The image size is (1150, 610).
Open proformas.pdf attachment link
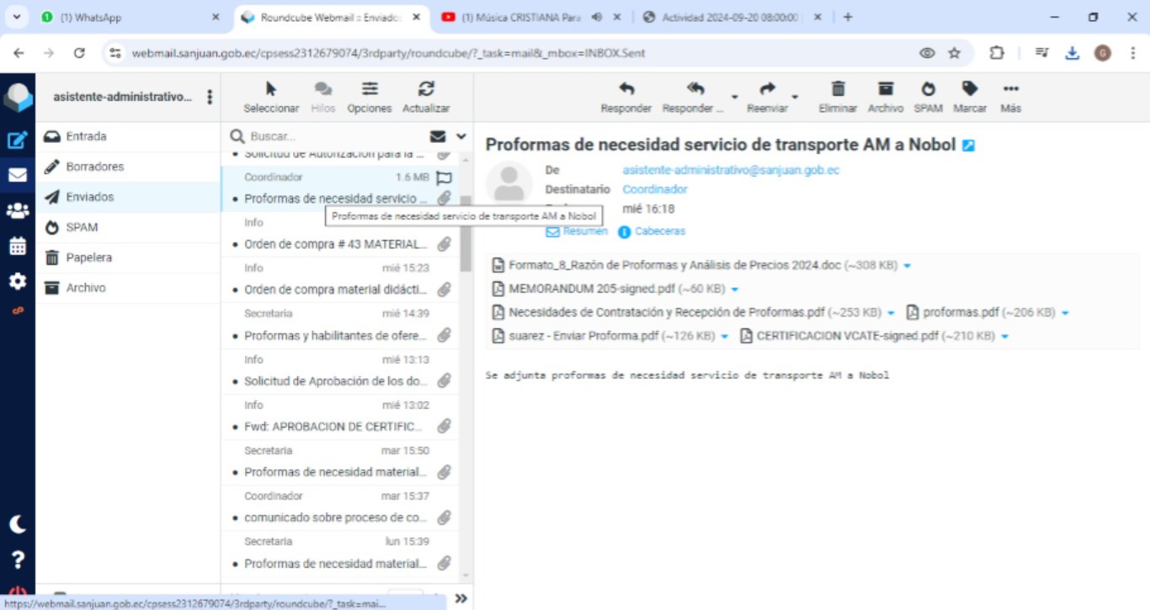(x=960, y=312)
